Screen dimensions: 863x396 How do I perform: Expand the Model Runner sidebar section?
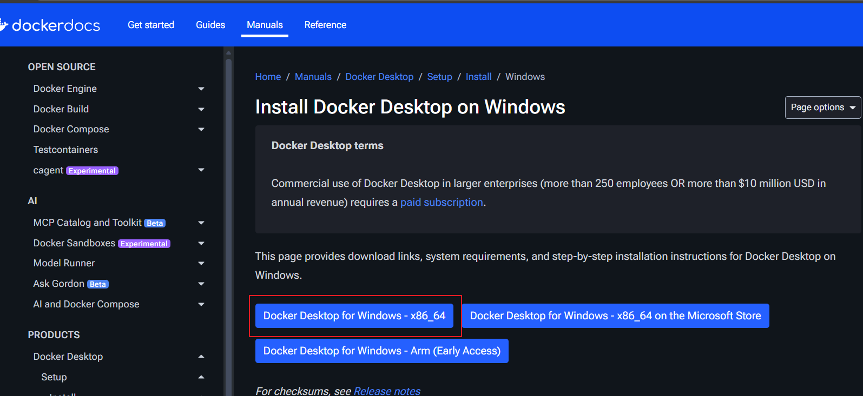[x=201, y=263]
